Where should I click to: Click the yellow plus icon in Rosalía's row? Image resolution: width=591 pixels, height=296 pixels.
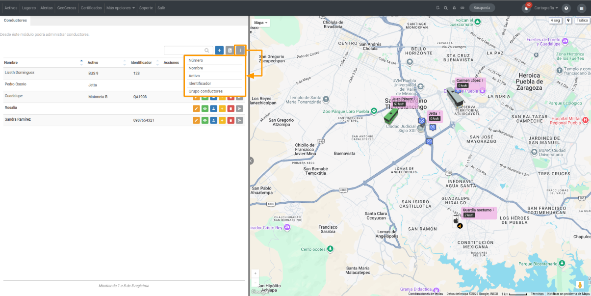coord(222,108)
